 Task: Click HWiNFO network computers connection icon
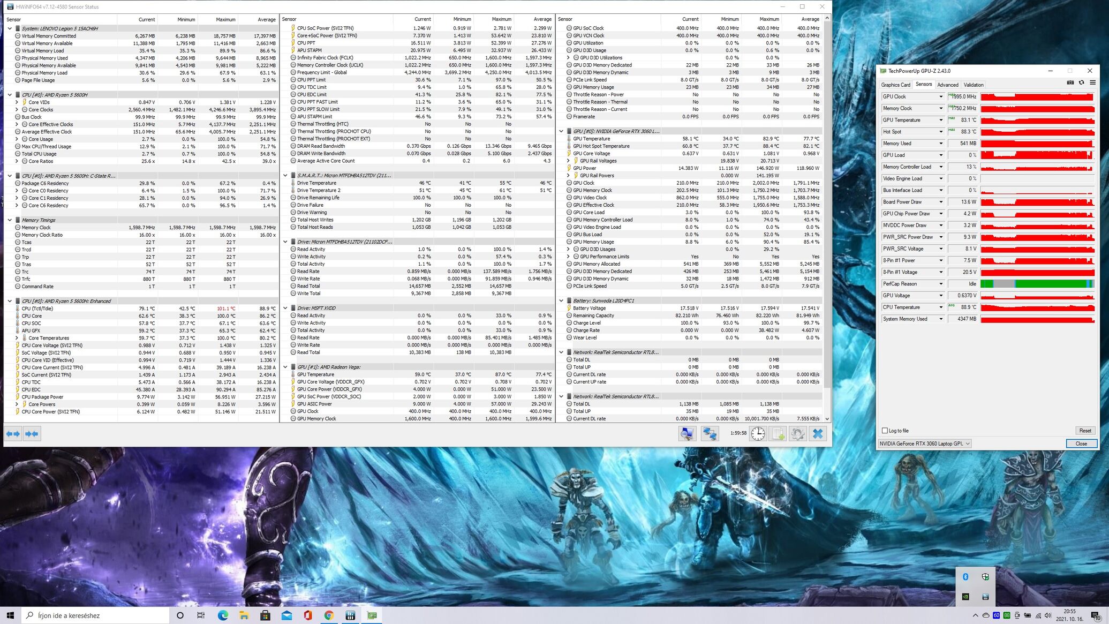tap(710, 433)
